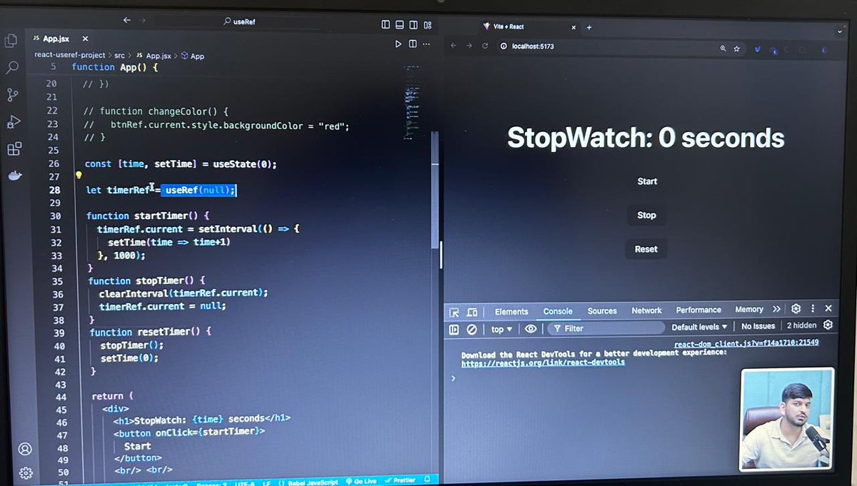Click the lightbulb code action on line 27
Image resolution: width=857 pixels, height=486 pixels.
pyautogui.click(x=79, y=176)
